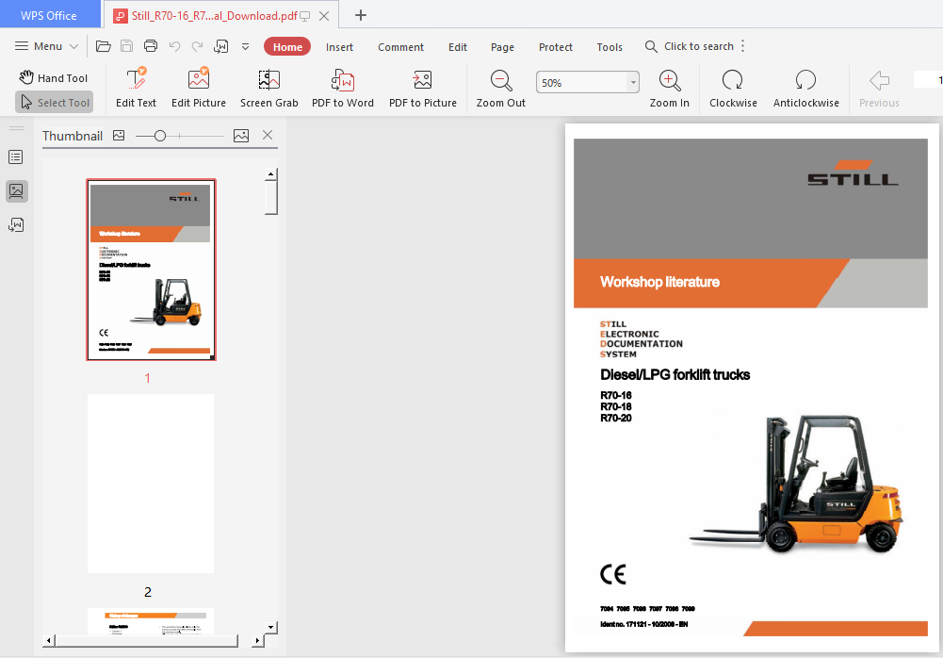Click the Redo arrow icon
The height and width of the screenshot is (658, 943).
coord(197,46)
